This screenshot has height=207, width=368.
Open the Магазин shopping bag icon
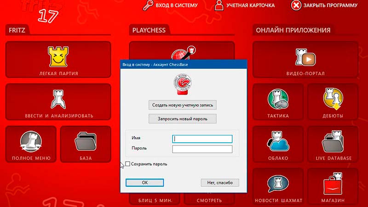333,184
